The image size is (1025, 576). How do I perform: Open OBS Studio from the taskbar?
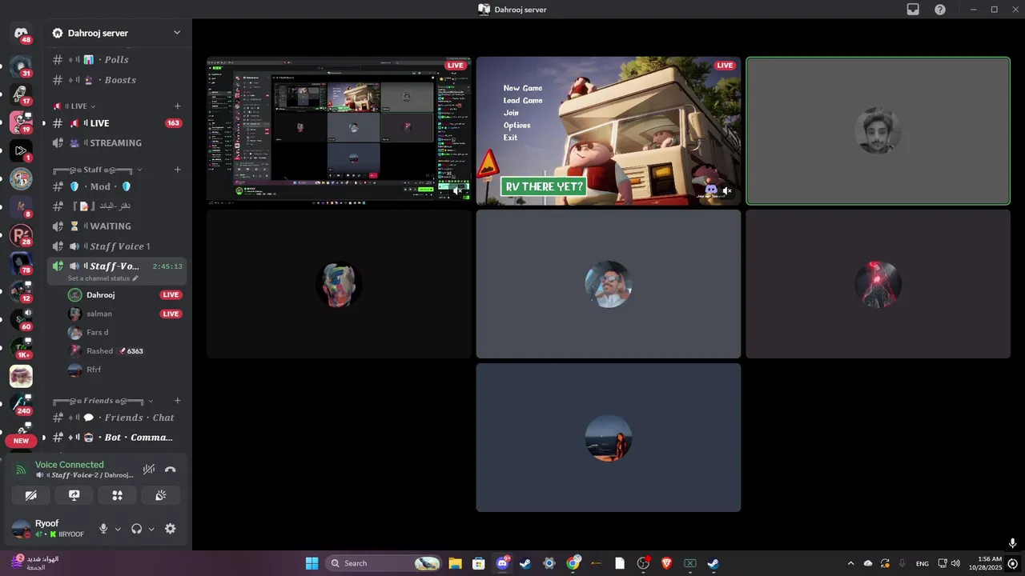pyautogui.click(x=643, y=563)
